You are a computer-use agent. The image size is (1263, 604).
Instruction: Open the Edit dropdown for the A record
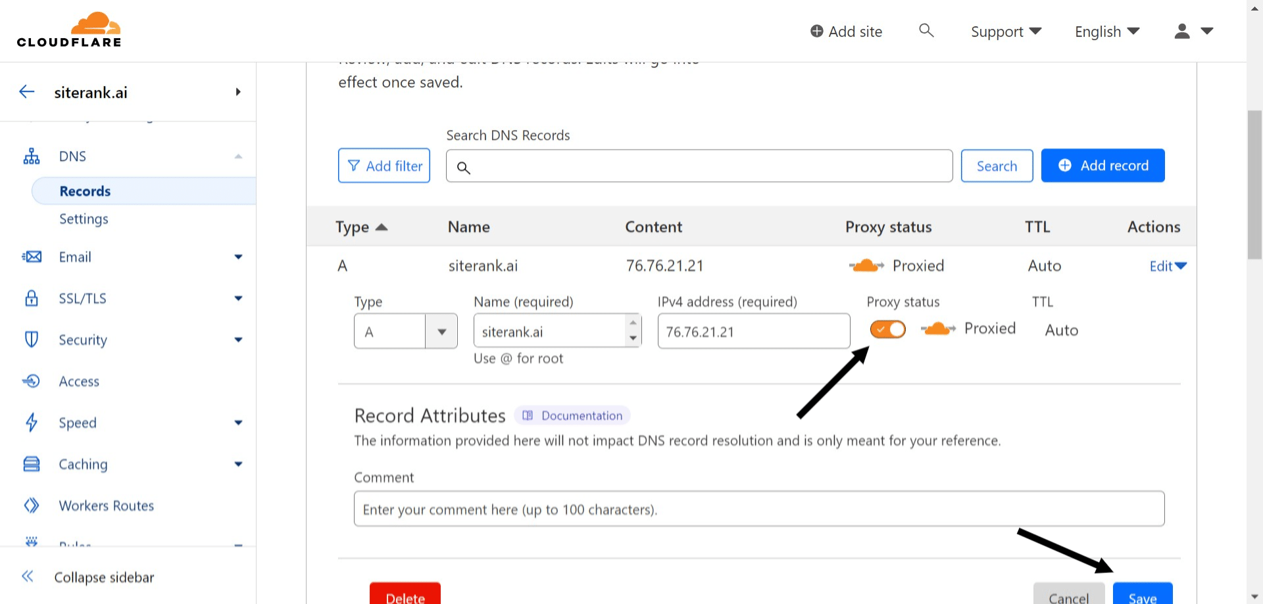pos(1167,266)
